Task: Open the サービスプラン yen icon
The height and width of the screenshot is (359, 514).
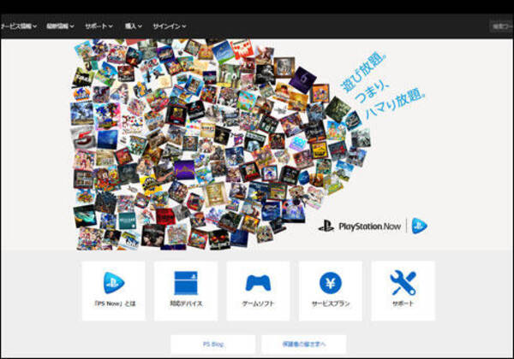Action: pos(331,283)
